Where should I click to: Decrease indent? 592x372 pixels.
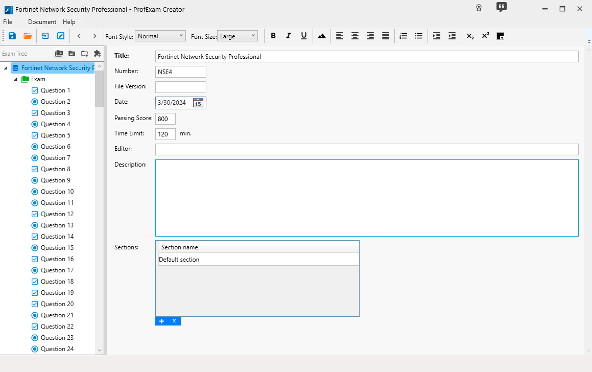point(452,36)
